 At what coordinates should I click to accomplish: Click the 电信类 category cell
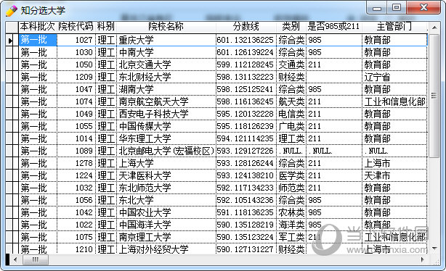[x=291, y=114]
